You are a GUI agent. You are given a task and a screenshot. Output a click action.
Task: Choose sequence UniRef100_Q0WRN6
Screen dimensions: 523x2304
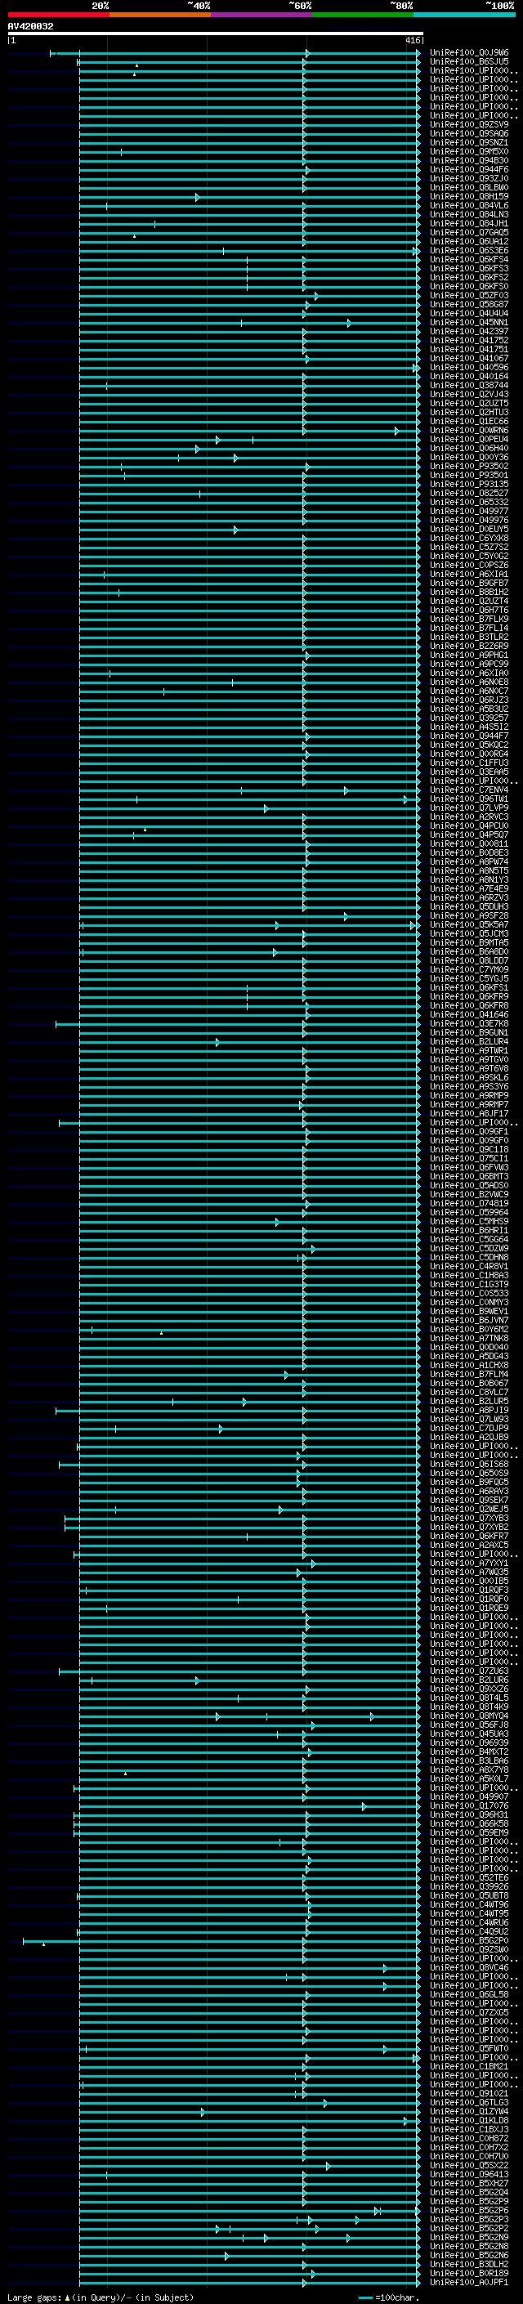(468, 430)
